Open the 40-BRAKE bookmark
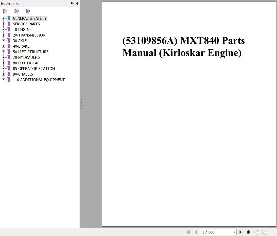Viewport: 277px width, 236px height. click(21, 46)
